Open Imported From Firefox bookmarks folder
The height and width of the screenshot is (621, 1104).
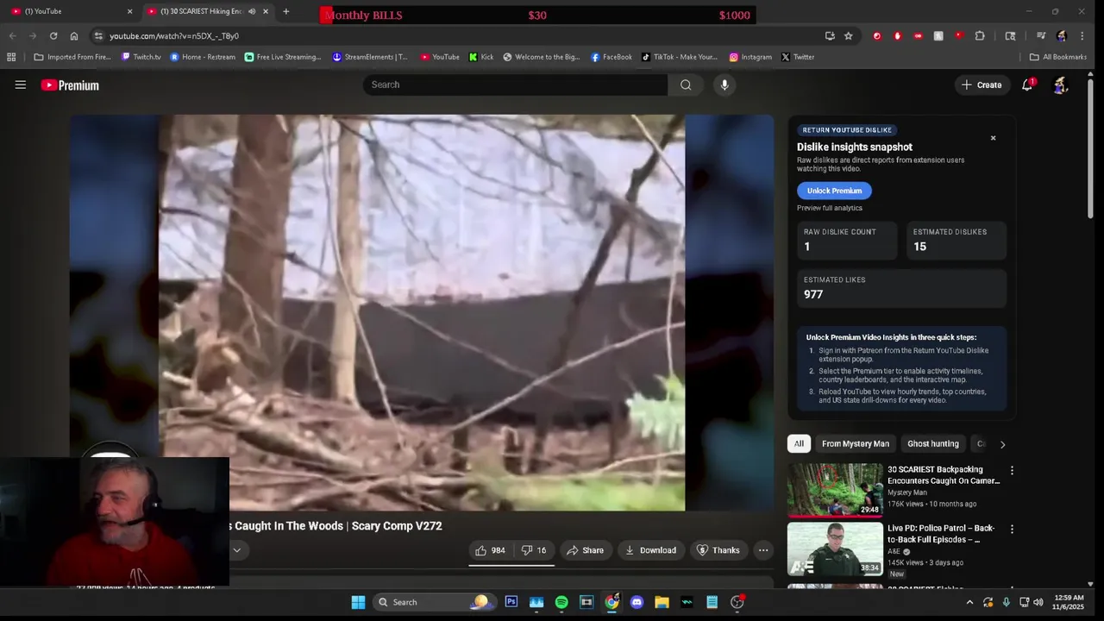click(x=72, y=57)
